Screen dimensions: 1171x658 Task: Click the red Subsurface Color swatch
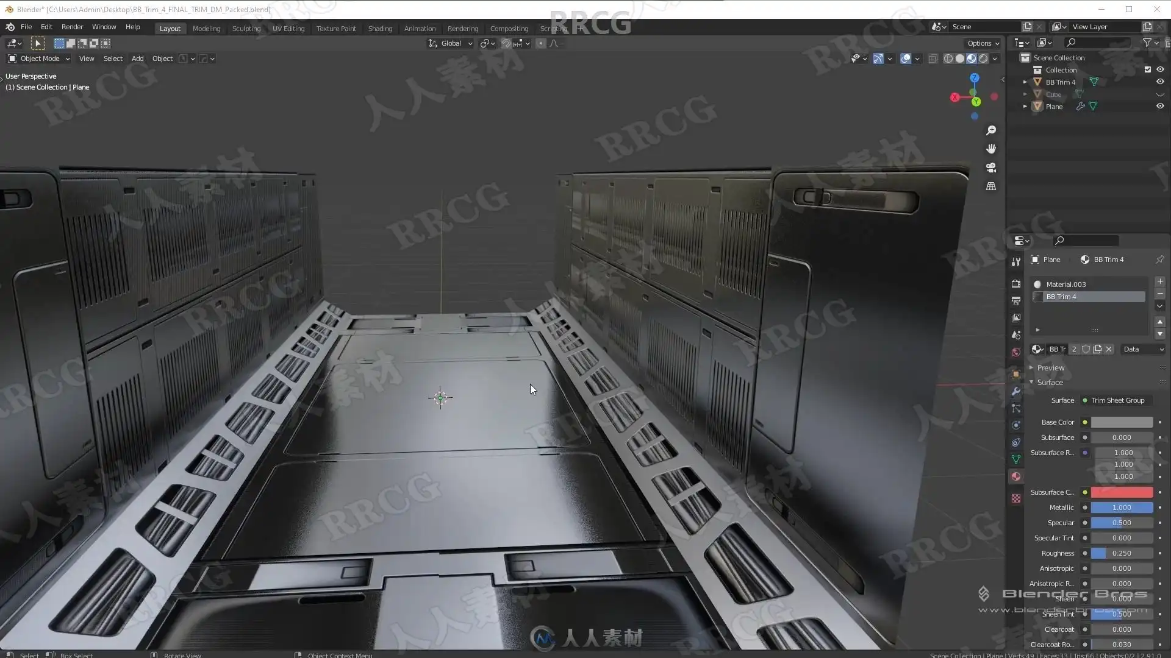tap(1121, 492)
